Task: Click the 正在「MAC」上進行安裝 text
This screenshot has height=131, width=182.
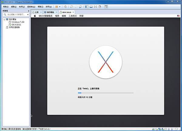Action: pos(89,89)
